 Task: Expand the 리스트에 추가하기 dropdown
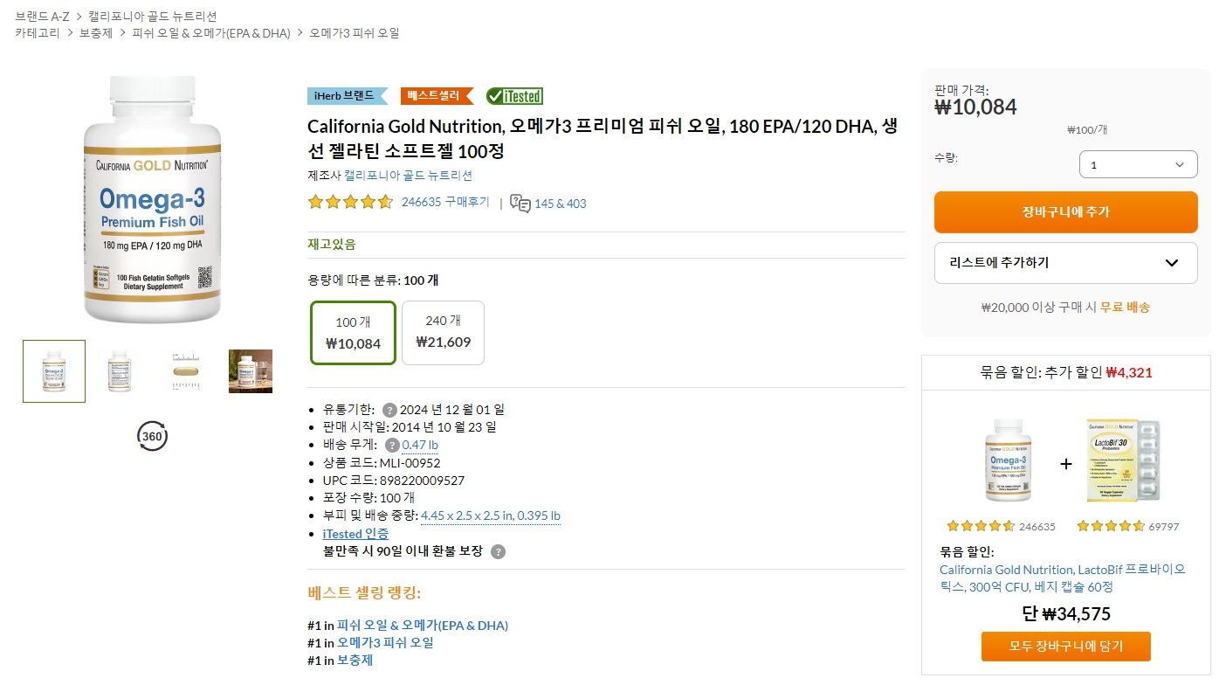1065,263
